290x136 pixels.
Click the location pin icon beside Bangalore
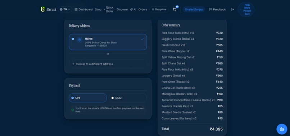(x=153, y=9)
